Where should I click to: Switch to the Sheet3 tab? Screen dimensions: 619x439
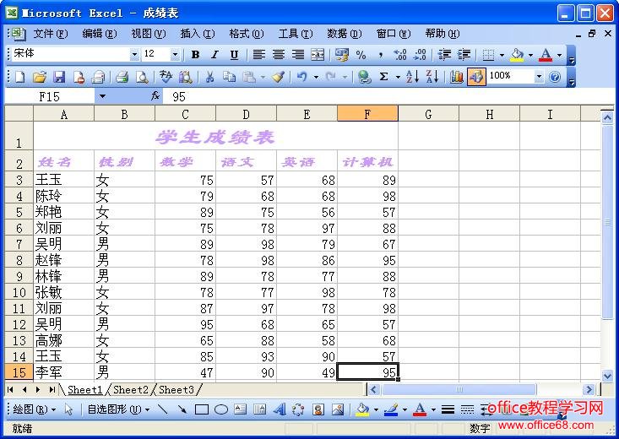pyautogui.click(x=176, y=390)
